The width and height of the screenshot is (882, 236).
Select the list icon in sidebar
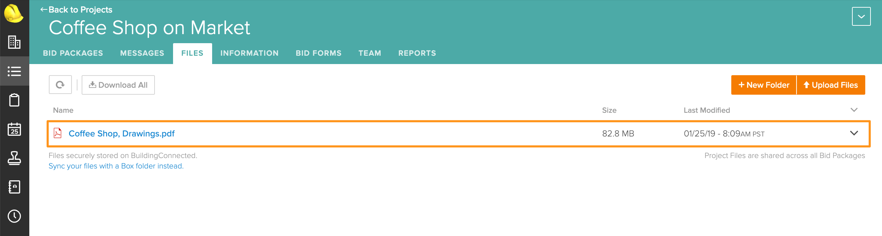point(14,71)
